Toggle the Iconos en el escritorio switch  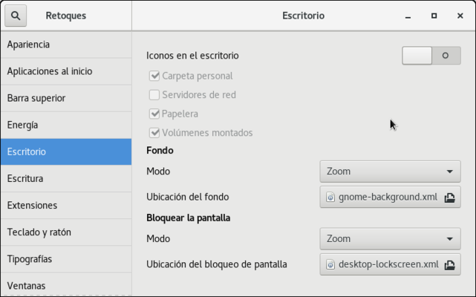tap(431, 56)
